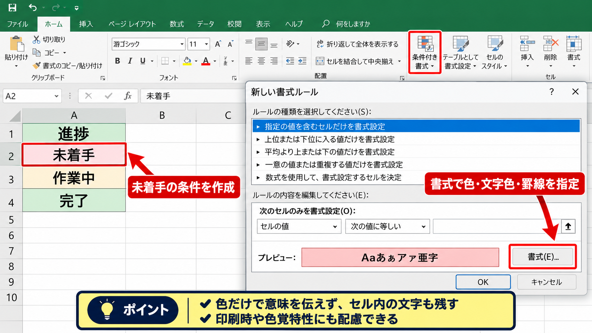Open Conditional Formatting (条件付き書式) menu
This screenshot has width=592, height=333.
pyautogui.click(x=425, y=52)
